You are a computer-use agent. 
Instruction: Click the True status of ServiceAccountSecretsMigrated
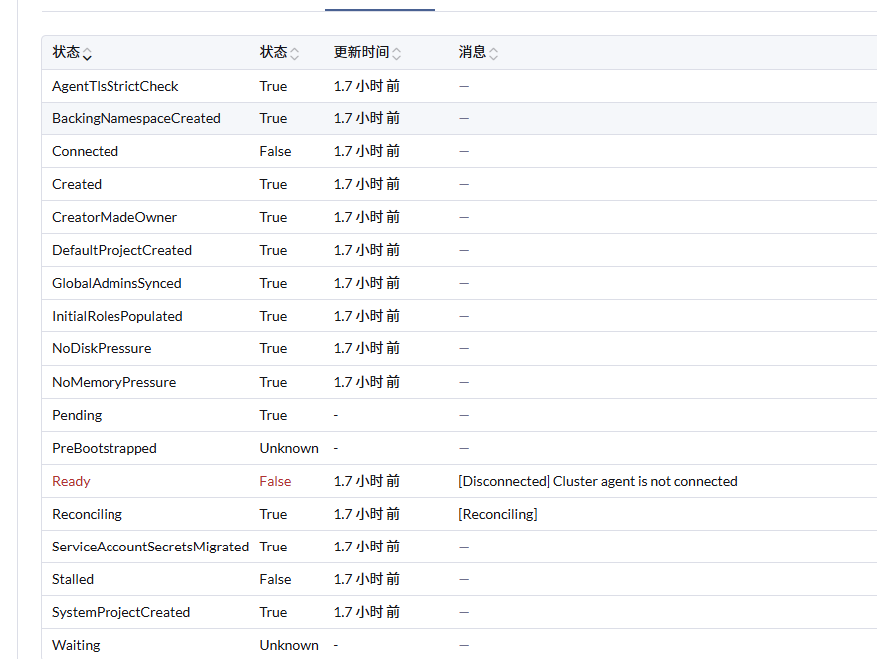tap(273, 548)
